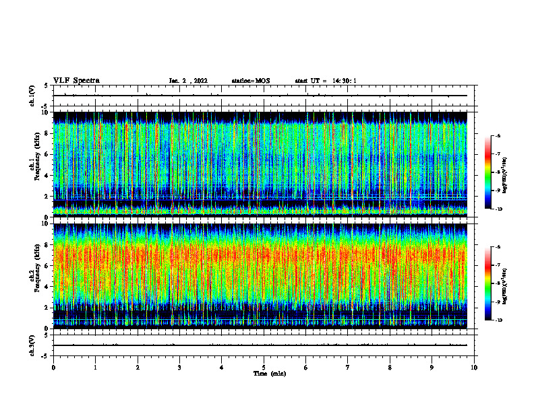Click time axis tick label "5"

pos(264,368)
